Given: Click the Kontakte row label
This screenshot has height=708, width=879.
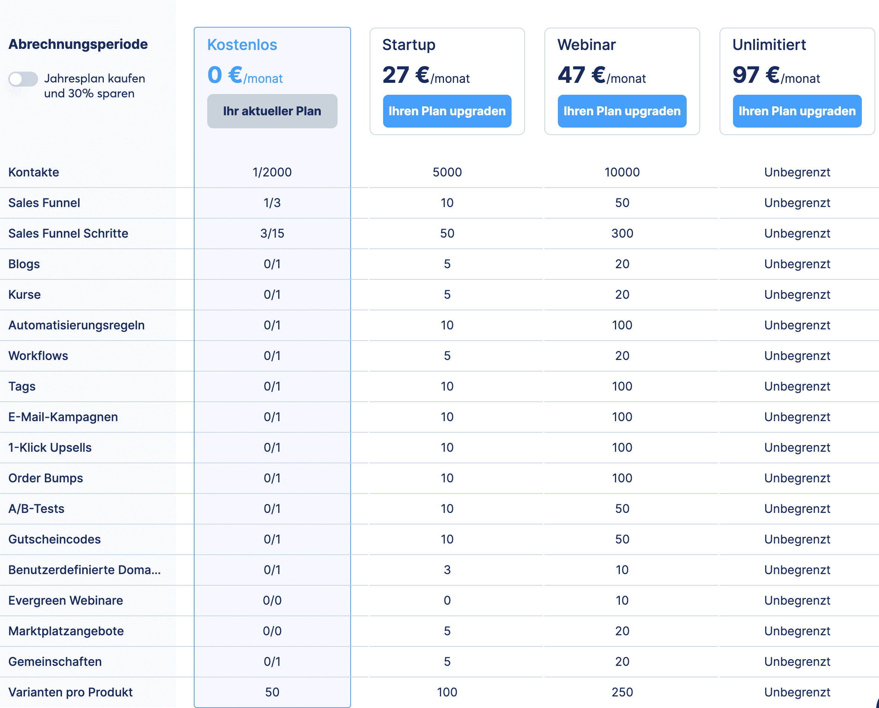Looking at the screenshot, I should click(x=34, y=172).
